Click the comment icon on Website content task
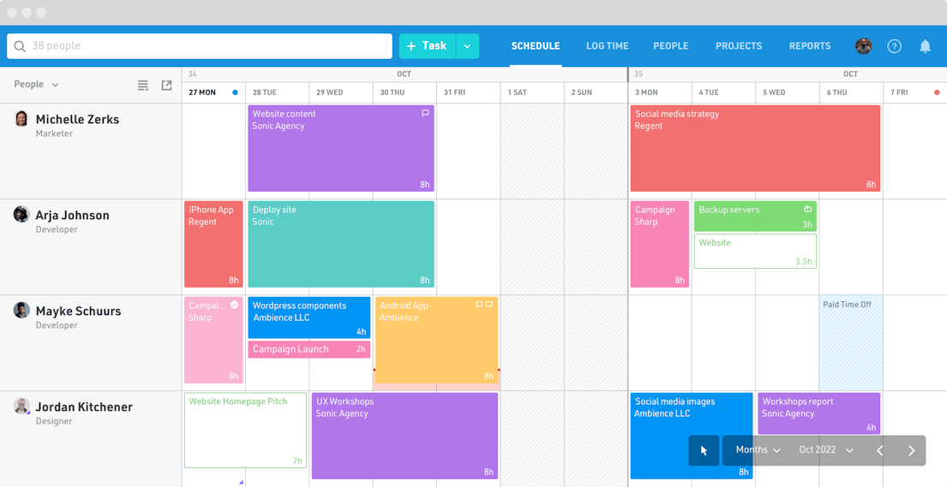947x487 pixels. coord(425,113)
